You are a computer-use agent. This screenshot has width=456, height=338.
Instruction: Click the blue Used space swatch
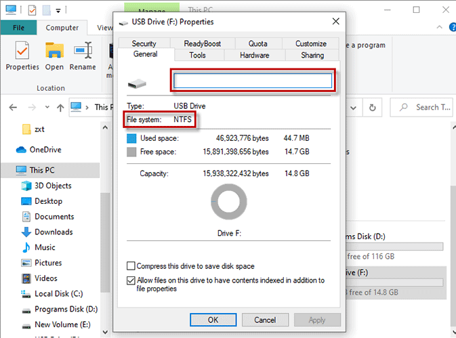tap(131, 138)
